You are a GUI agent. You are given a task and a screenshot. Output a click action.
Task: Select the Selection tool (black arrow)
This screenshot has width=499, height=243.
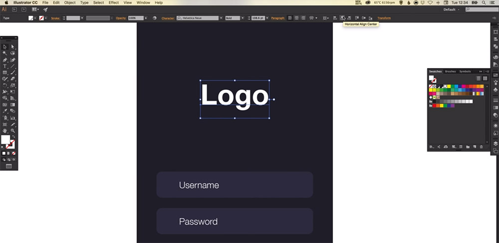[5, 47]
